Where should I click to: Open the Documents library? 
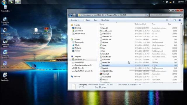coord(78,42)
